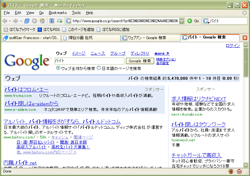
Task: Select ウェブ全体から検索 radio button
Action: point(58,68)
